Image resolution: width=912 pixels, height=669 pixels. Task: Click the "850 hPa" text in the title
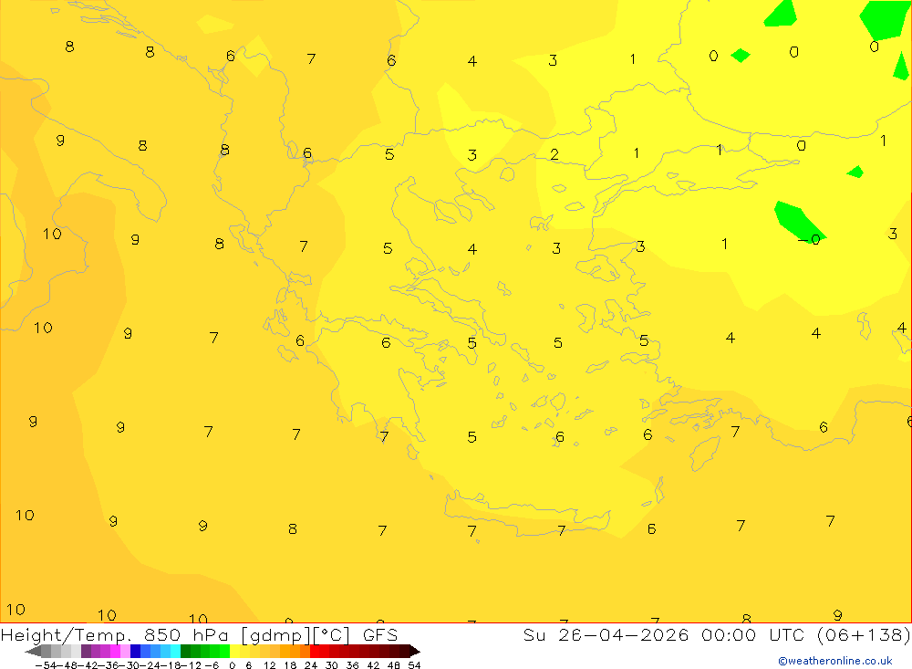pos(186,634)
